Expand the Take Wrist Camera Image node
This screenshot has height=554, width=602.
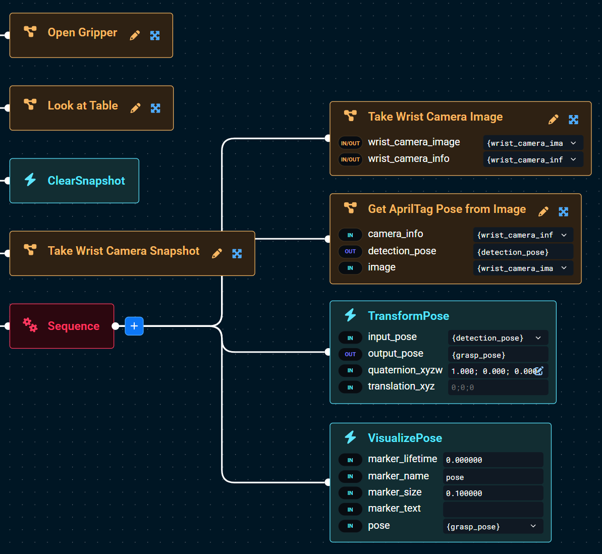[574, 120]
